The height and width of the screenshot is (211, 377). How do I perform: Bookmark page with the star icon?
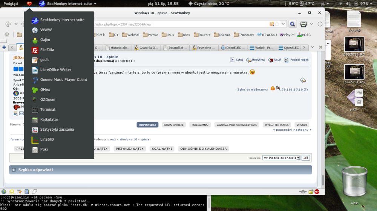[277, 24]
